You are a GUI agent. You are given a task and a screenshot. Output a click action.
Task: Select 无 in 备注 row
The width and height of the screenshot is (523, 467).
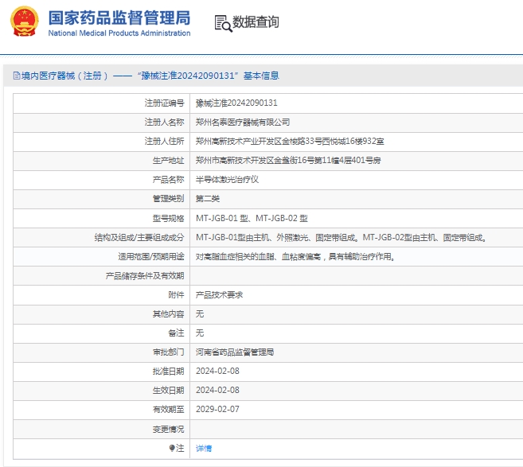point(200,333)
